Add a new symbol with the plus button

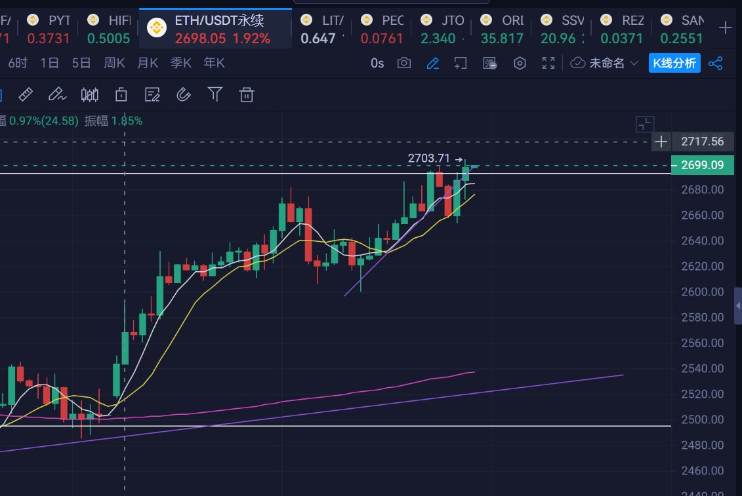click(x=726, y=26)
